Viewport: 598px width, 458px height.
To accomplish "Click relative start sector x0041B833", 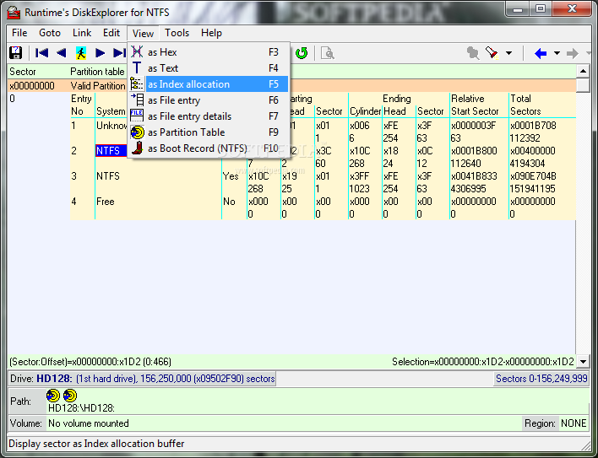I will pos(474,176).
